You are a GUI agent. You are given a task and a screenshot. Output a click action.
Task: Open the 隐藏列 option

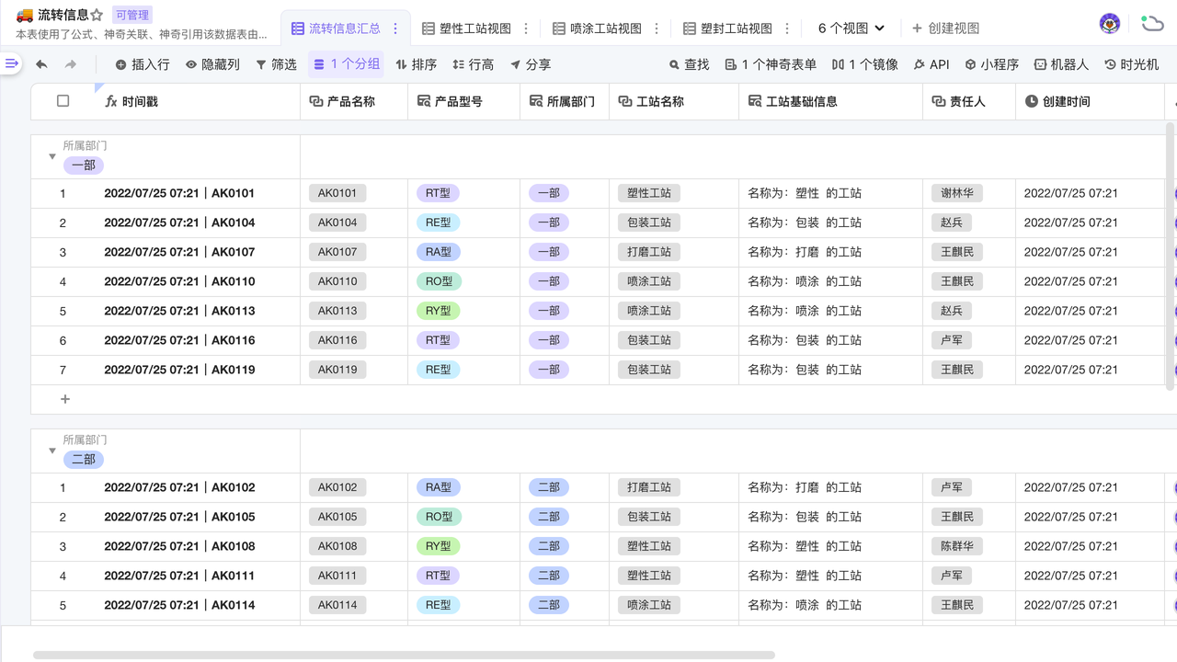coord(212,64)
